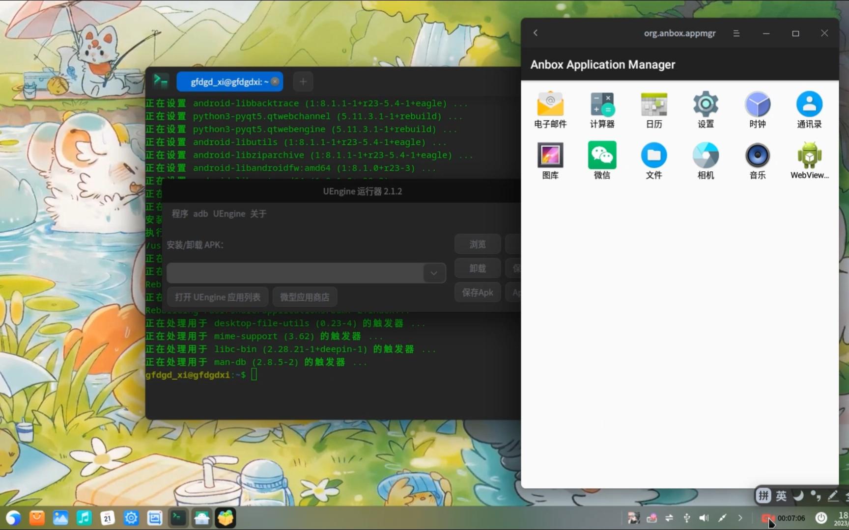The width and height of the screenshot is (849, 530).
Task: Expand the APK path combo box arrow
Action: tap(434, 273)
